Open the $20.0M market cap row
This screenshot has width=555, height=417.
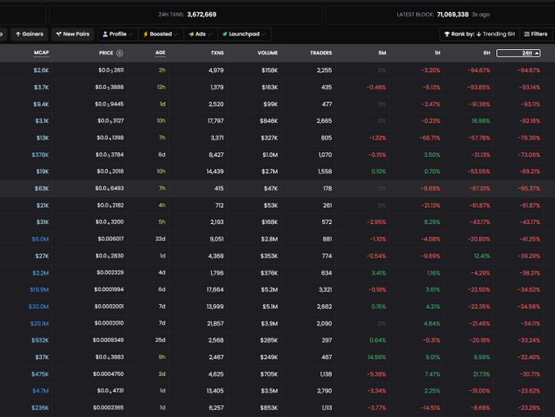click(38, 307)
